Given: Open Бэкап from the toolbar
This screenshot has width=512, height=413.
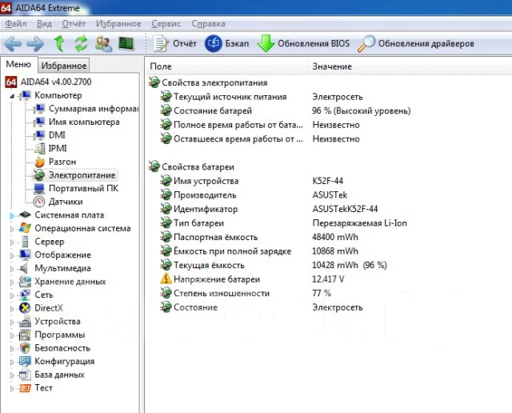Looking at the screenshot, I should pos(226,43).
